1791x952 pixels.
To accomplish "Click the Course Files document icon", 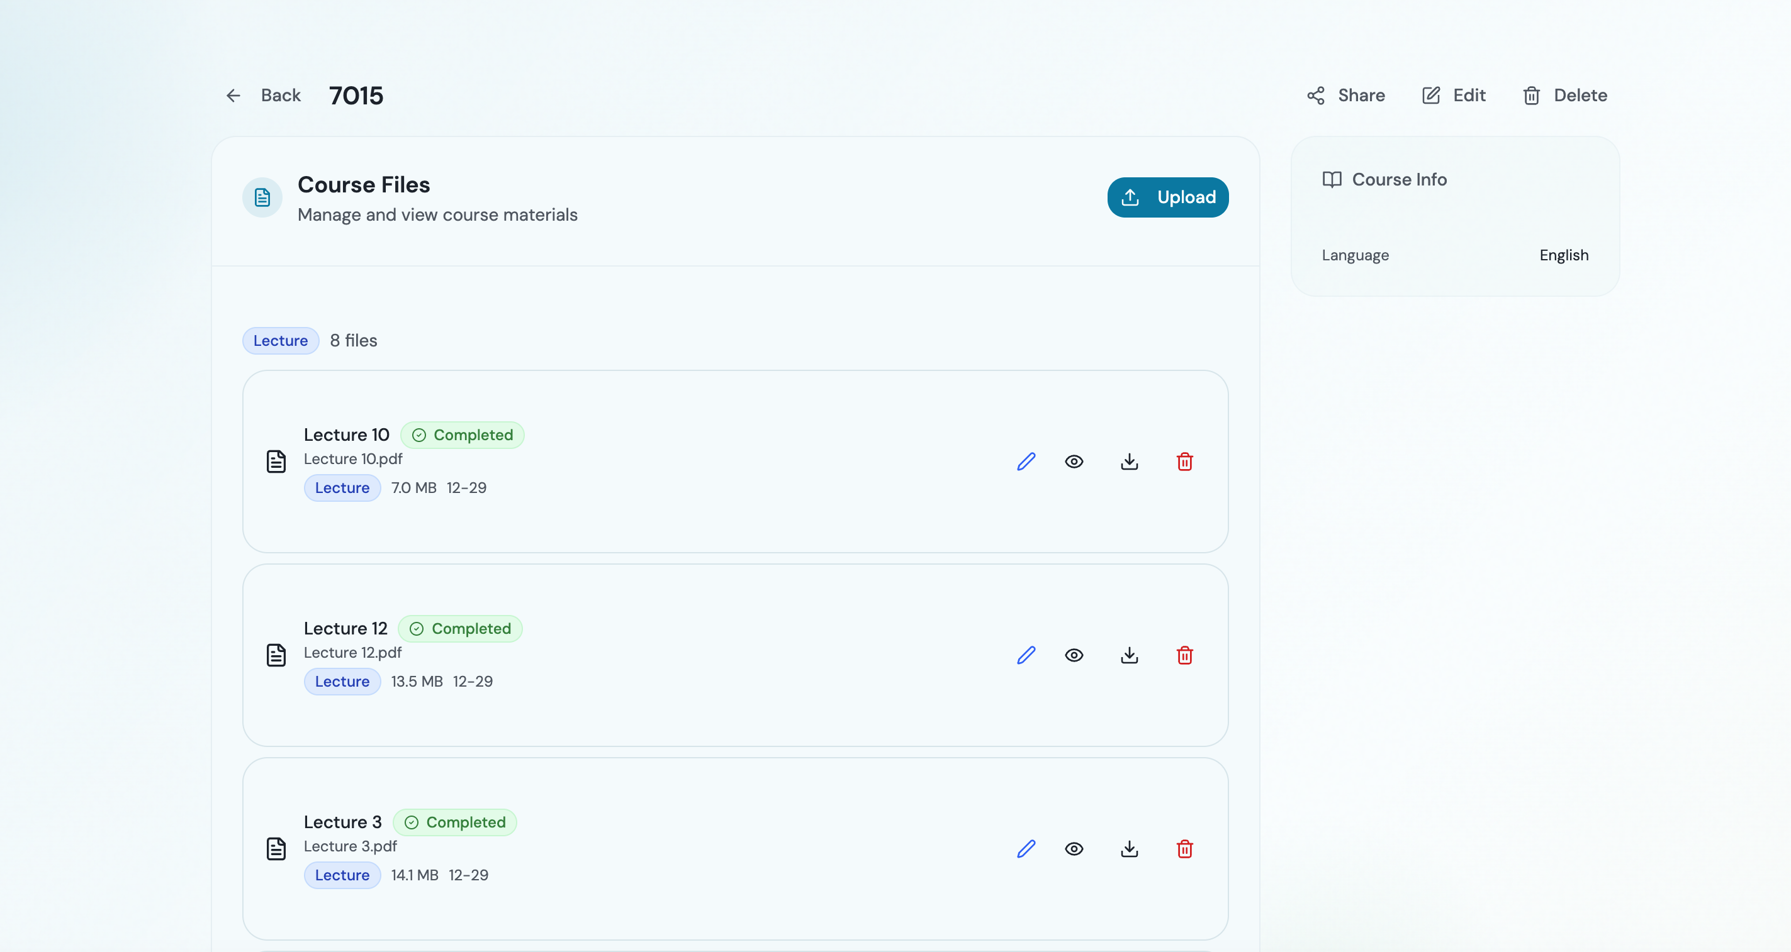I will pyautogui.click(x=262, y=197).
